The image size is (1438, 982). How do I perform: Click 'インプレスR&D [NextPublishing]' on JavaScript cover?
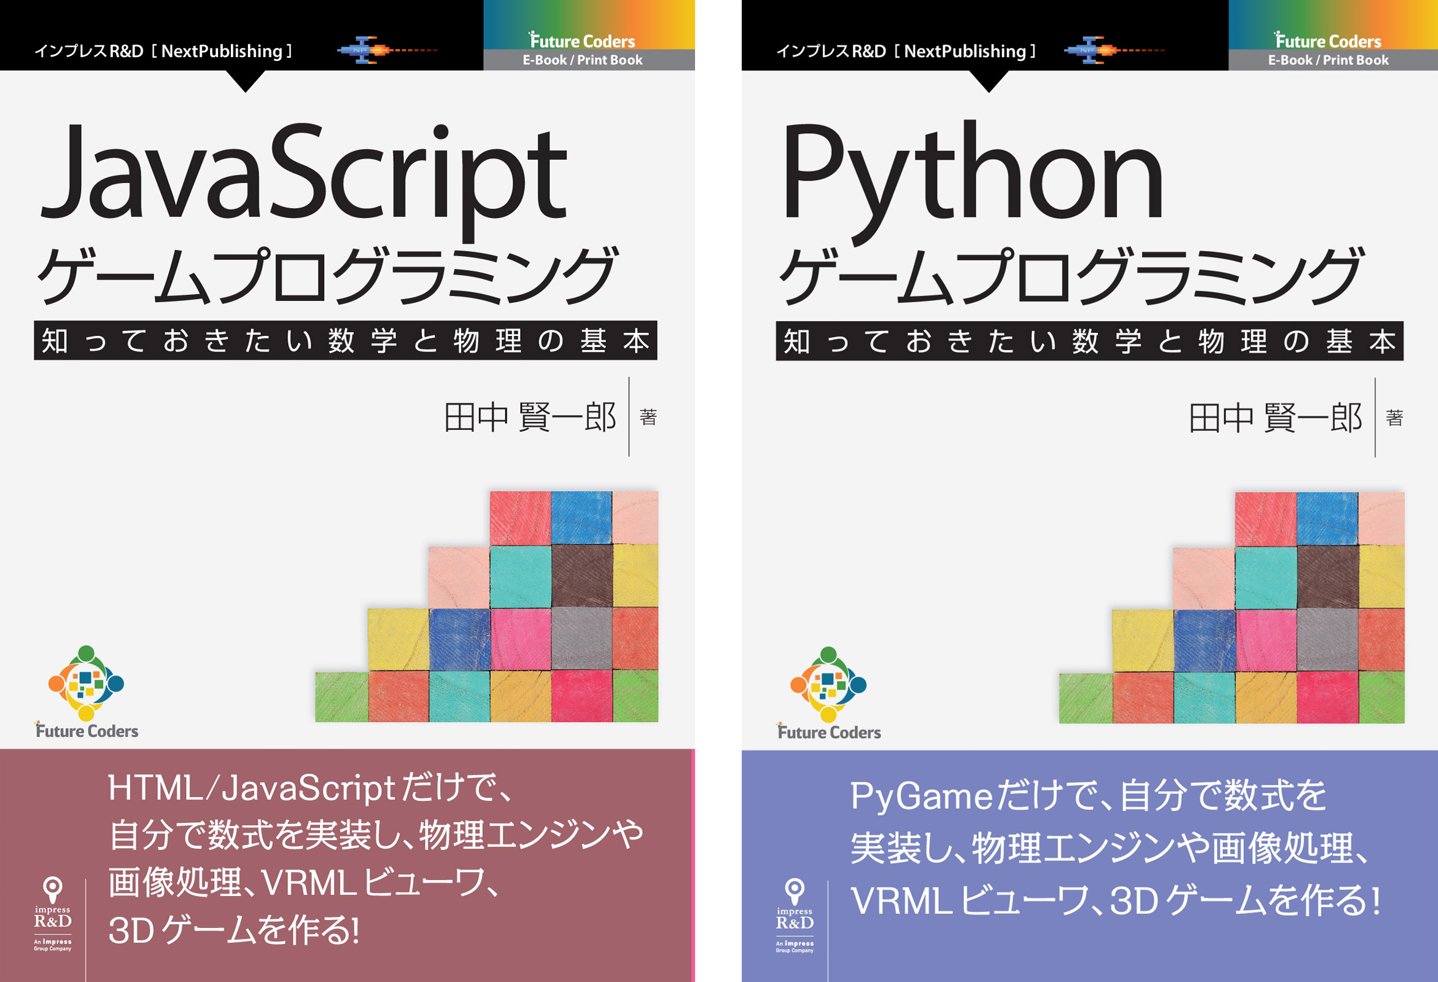pyautogui.click(x=163, y=51)
